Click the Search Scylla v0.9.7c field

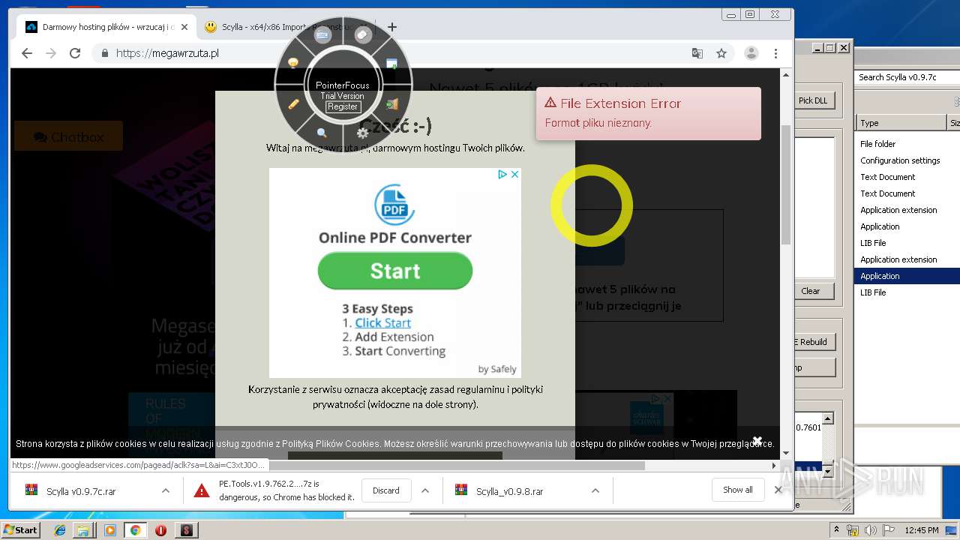(x=907, y=77)
